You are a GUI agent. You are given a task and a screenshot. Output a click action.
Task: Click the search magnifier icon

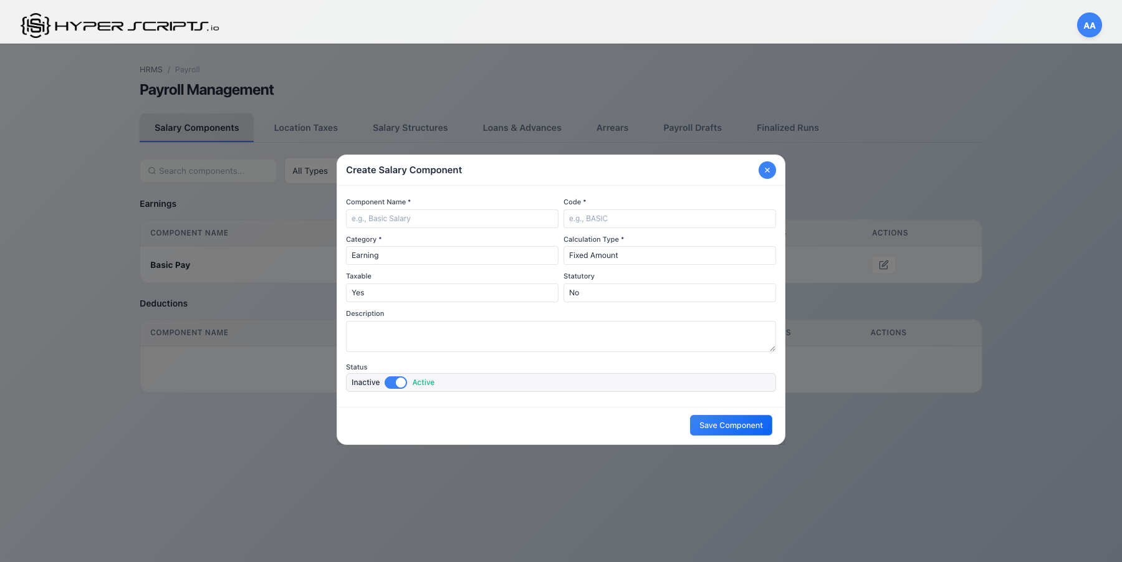tap(152, 170)
